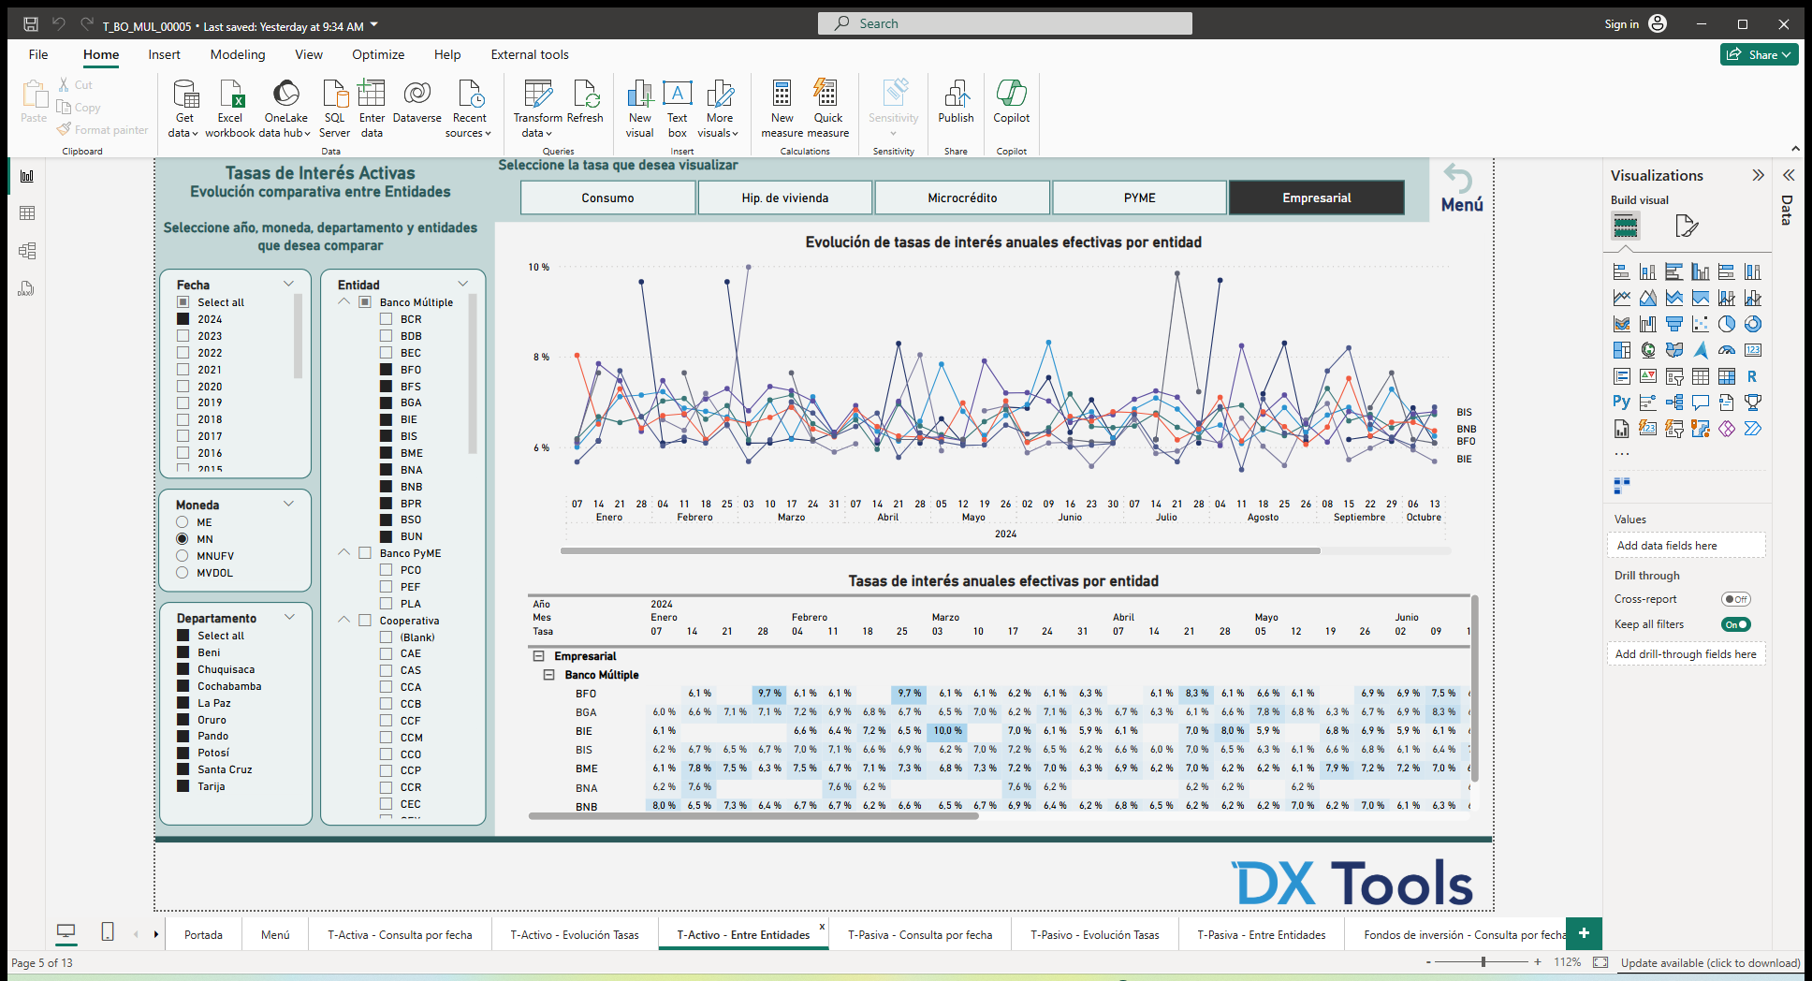Image resolution: width=1812 pixels, height=981 pixels.
Task: Insert a new Text box visual
Action: [x=677, y=105]
